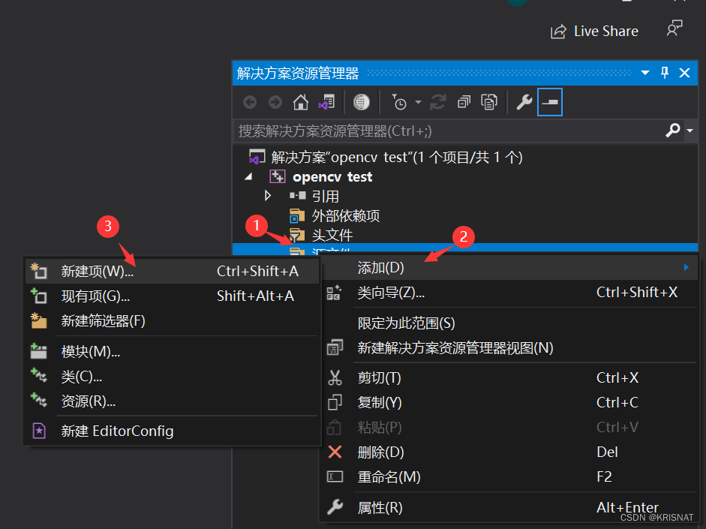Image resolution: width=706 pixels, height=529 pixels.
Task: Open Properties via the wrench icon
Action: [523, 102]
